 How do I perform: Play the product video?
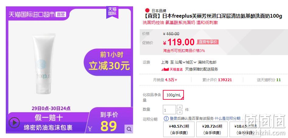[14, 122]
